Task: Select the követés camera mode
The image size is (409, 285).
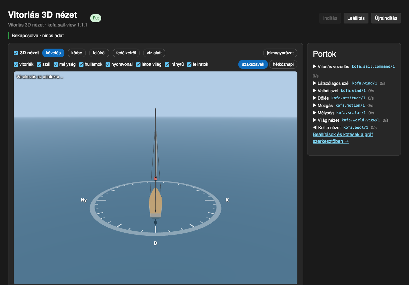Action: (x=53, y=53)
